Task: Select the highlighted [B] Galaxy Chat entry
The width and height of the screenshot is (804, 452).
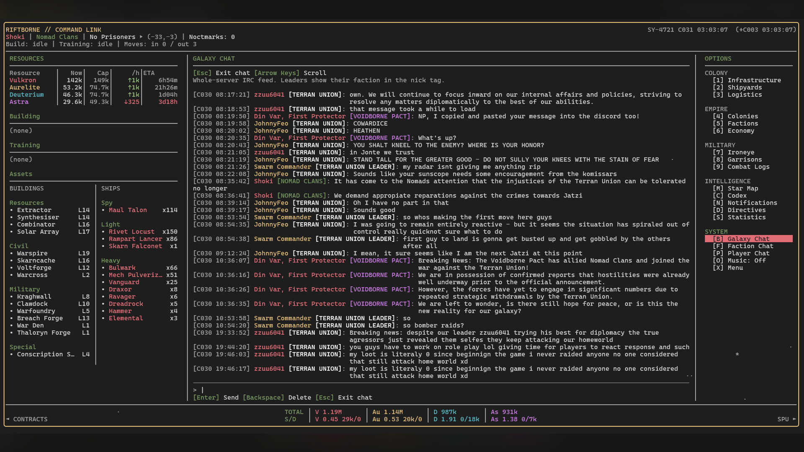Action: tap(748, 239)
